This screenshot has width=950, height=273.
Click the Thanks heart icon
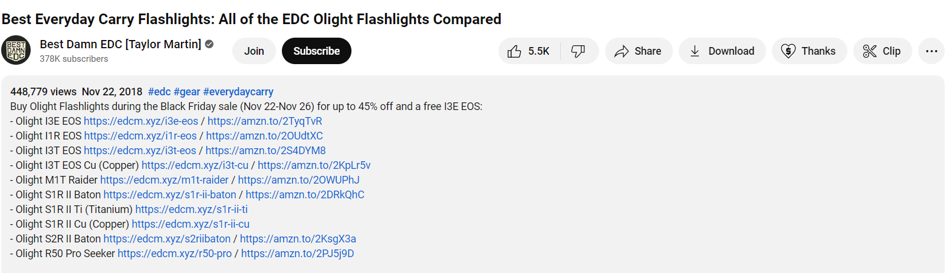[x=788, y=51]
